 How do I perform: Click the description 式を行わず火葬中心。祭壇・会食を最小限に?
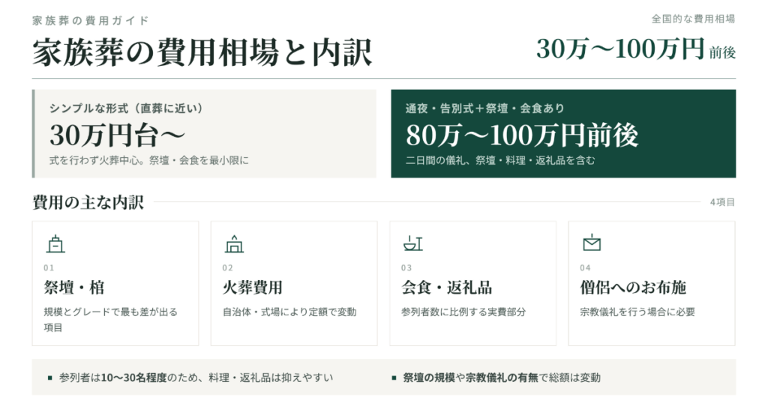tap(149, 160)
